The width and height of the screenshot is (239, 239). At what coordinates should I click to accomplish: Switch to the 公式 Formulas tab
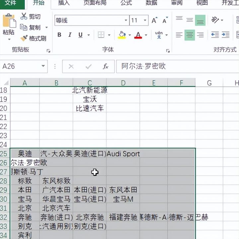click(126, 3)
